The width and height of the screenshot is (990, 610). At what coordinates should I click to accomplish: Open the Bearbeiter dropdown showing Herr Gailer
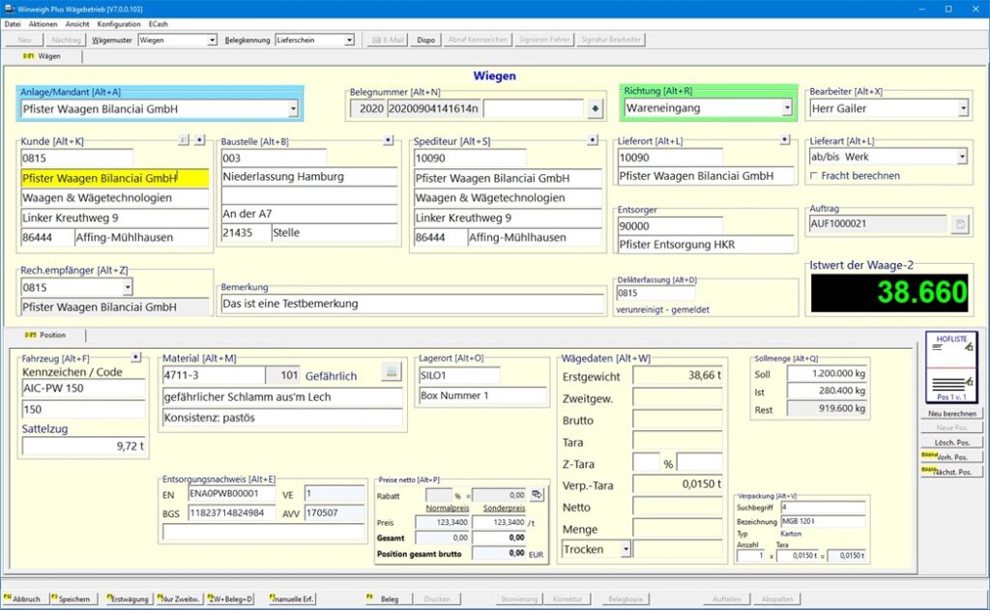(x=963, y=108)
